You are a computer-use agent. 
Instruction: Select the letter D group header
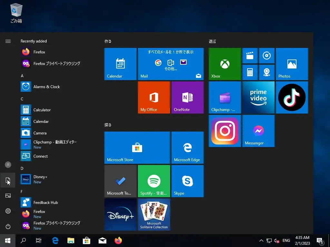22,169
